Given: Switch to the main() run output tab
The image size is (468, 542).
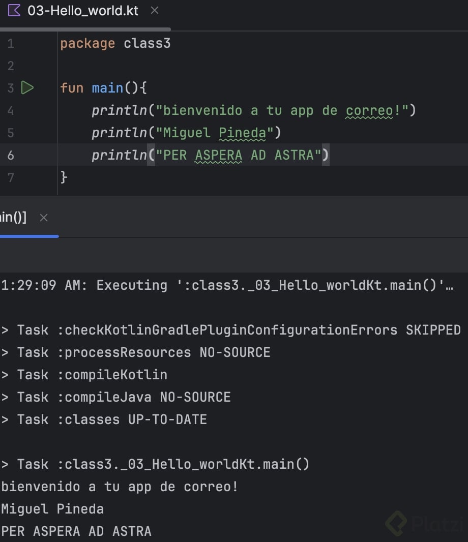Looking at the screenshot, I should pos(13,218).
